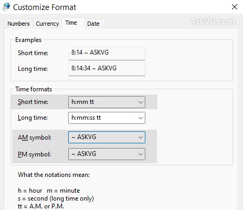The height and width of the screenshot is (210, 243).
Task: Click the 'tt = A.M. or P.M.' line
Action: [x=41, y=206]
